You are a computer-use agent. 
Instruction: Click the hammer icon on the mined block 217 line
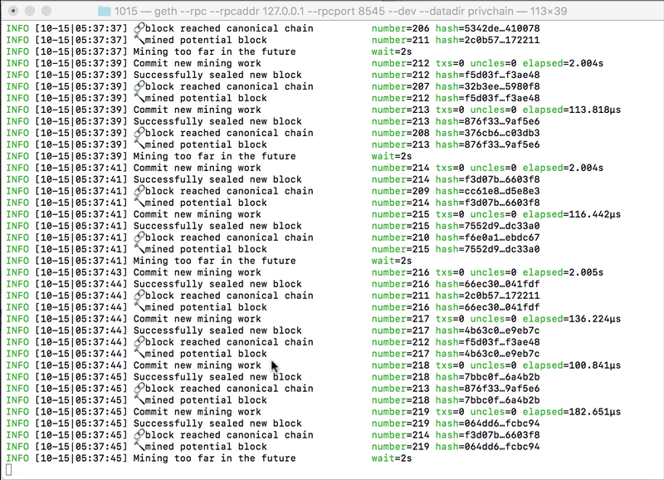pos(139,354)
